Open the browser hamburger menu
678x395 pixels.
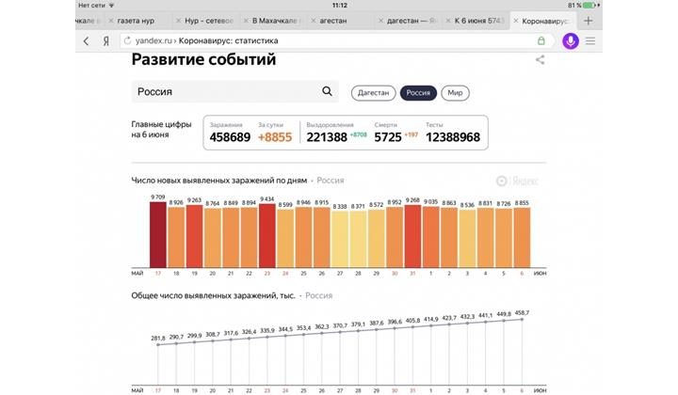point(590,41)
